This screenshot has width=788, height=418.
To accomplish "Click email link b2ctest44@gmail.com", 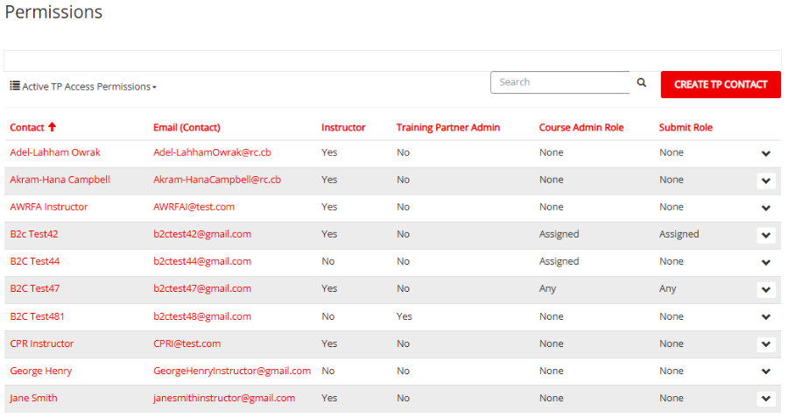I will click(202, 261).
